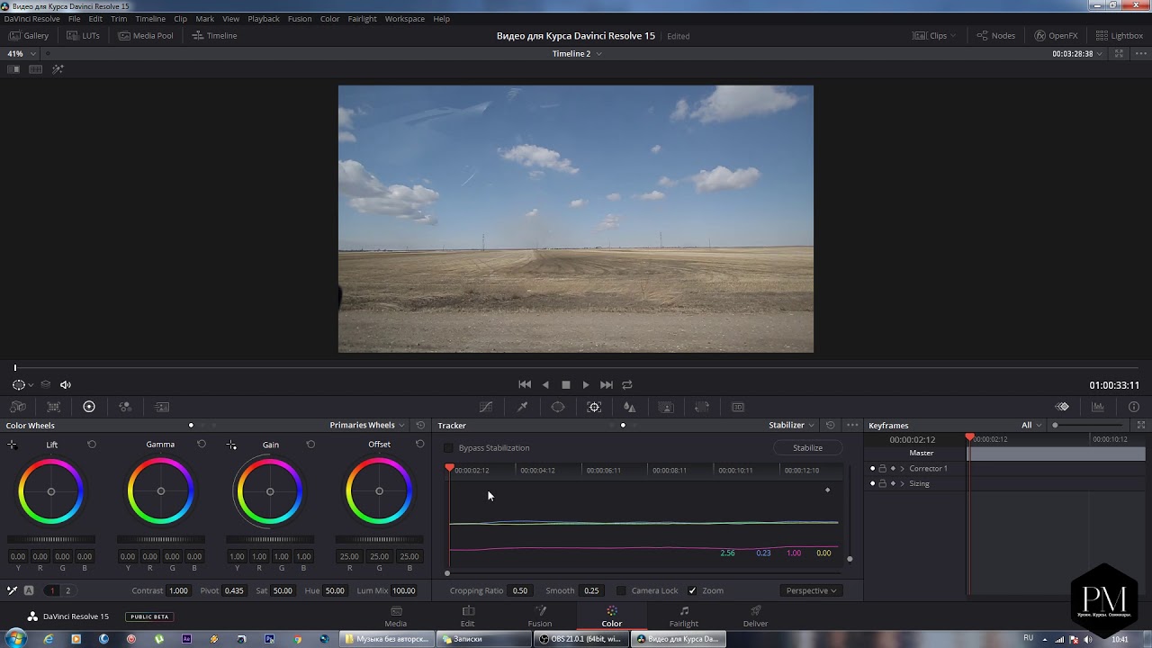1152x648 pixels.
Task: Open the Gallery panel
Action: click(x=29, y=36)
